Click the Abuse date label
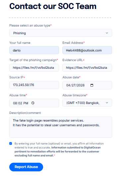The image size is (122, 181). tap(71, 77)
